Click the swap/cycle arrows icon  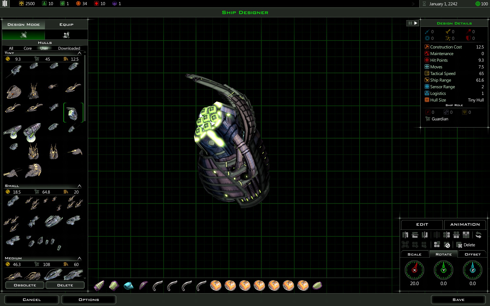[479, 235]
